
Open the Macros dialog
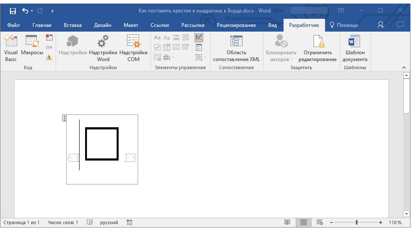(x=32, y=48)
